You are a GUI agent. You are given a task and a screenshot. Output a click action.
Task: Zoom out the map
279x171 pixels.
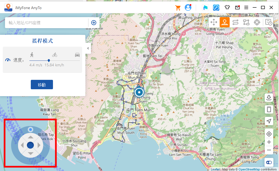(269, 150)
